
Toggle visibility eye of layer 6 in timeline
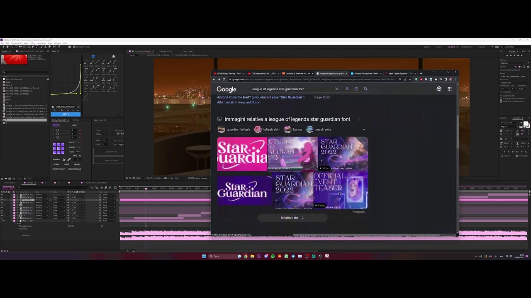point(2,208)
